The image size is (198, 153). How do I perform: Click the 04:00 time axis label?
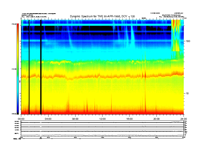click(48, 119)
